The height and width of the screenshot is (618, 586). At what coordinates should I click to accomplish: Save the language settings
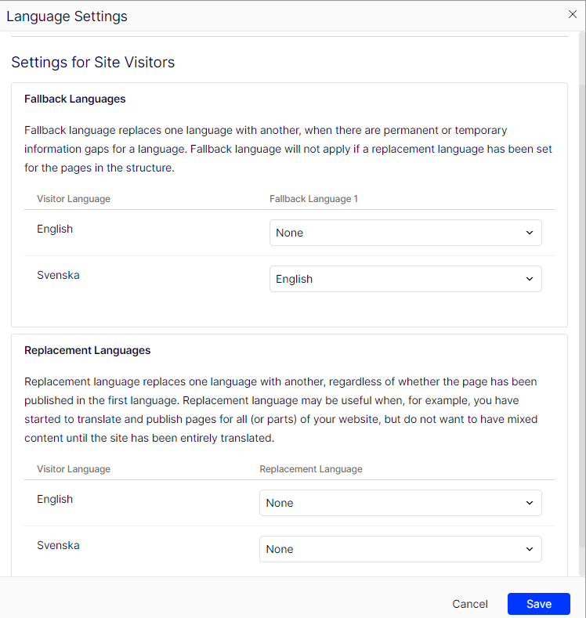(x=539, y=604)
